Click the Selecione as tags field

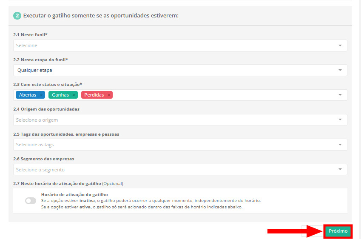click(x=170, y=145)
